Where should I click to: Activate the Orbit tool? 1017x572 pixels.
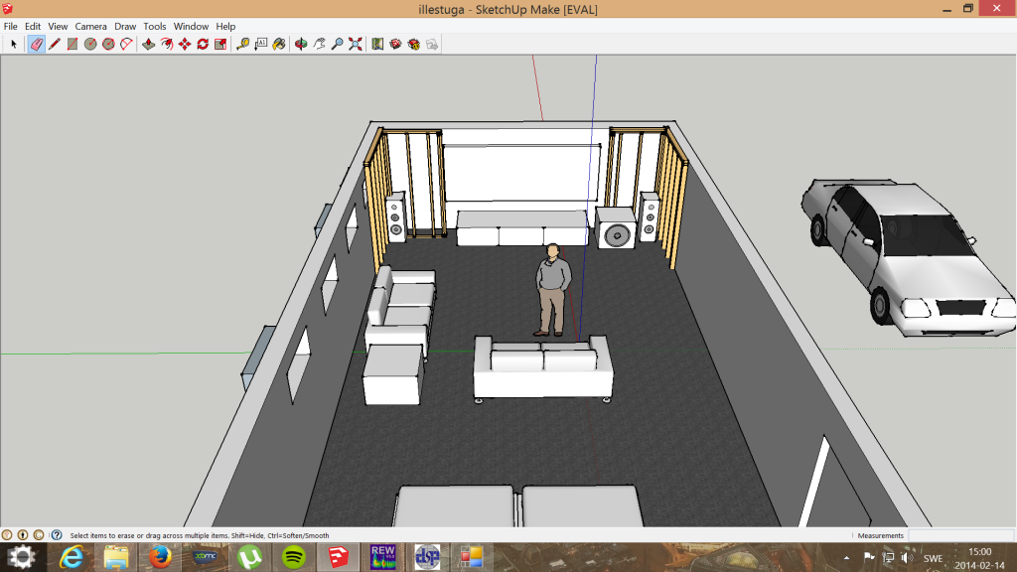(301, 44)
